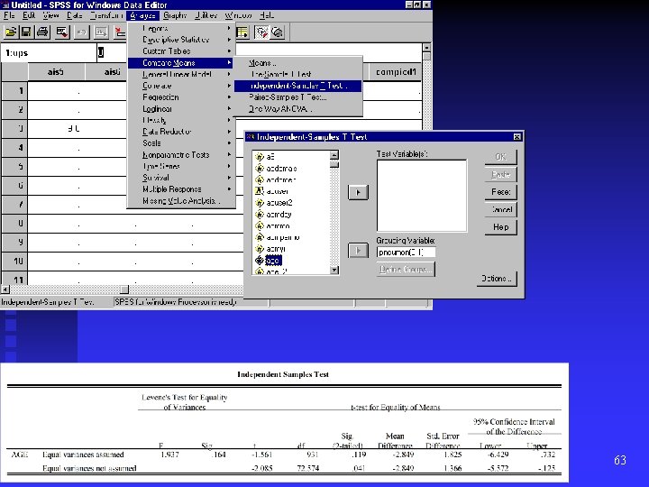Image resolution: width=649 pixels, height=487 pixels.
Task: Click the Print toolbar icon
Action: [42, 32]
